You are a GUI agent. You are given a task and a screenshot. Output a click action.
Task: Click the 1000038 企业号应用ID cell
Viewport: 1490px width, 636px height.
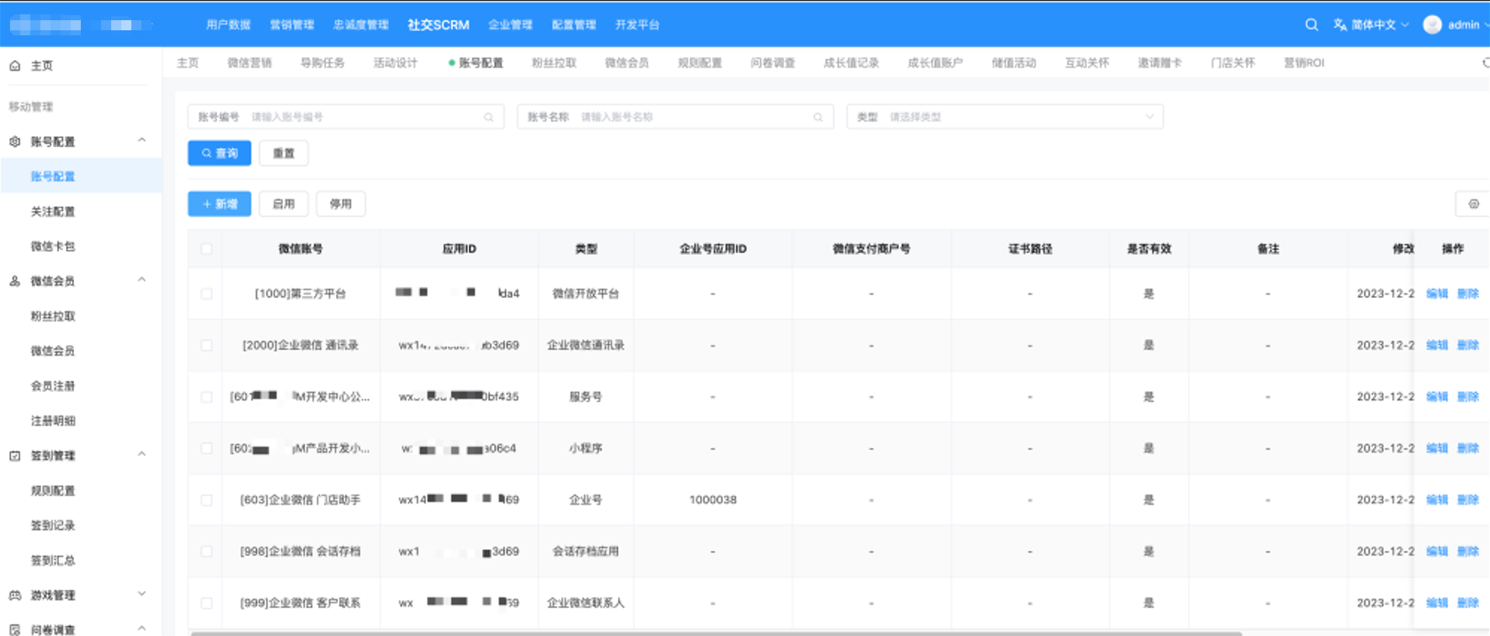click(x=713, y=500)
